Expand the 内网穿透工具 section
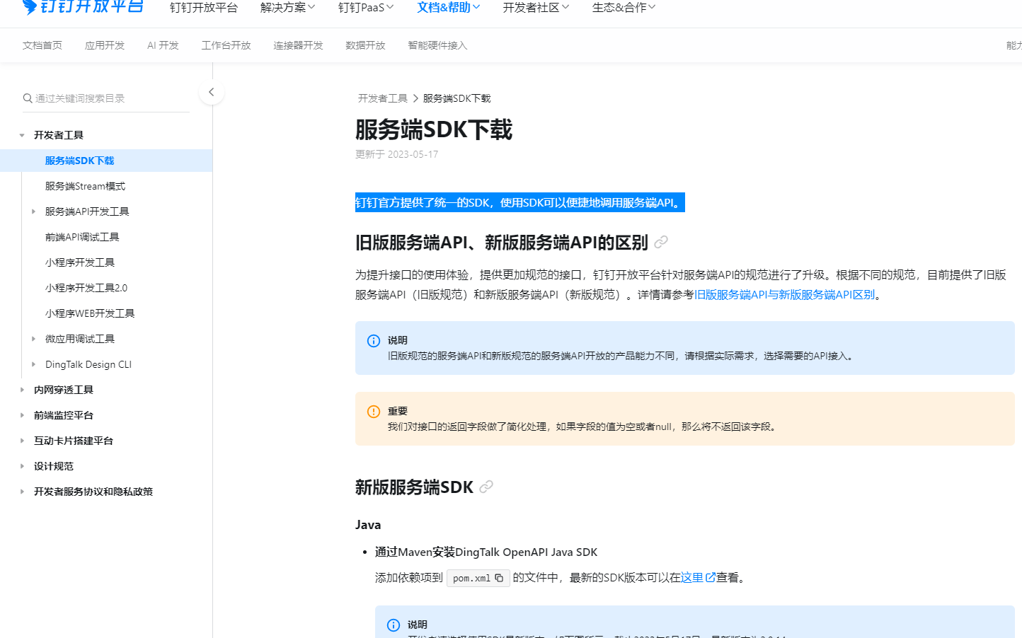Viewport: 1022px width, 638px height. pos(22,390)
